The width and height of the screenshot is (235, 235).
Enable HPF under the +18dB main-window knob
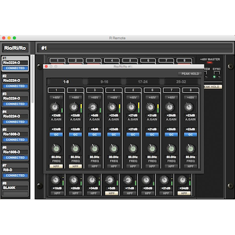[57, 193]
